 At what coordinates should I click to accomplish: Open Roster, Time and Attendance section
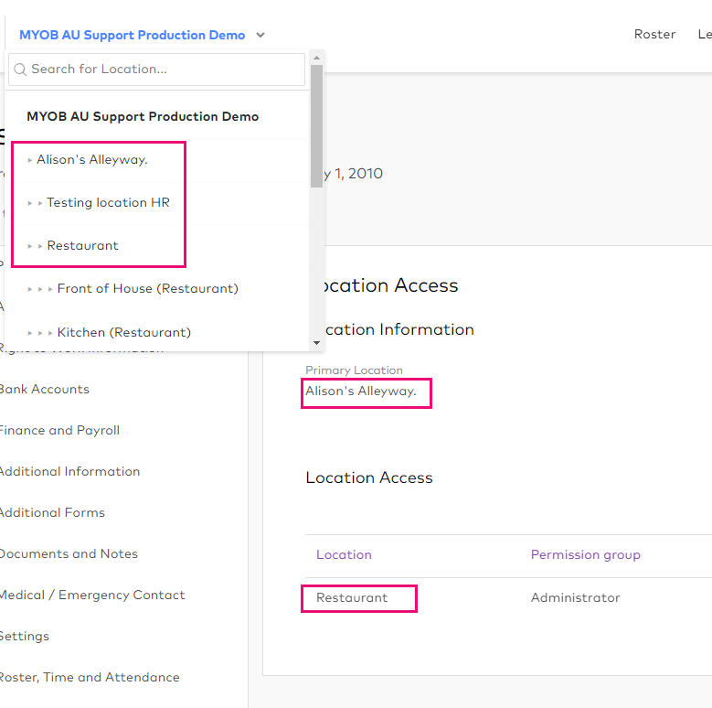(x=89, y=678)
